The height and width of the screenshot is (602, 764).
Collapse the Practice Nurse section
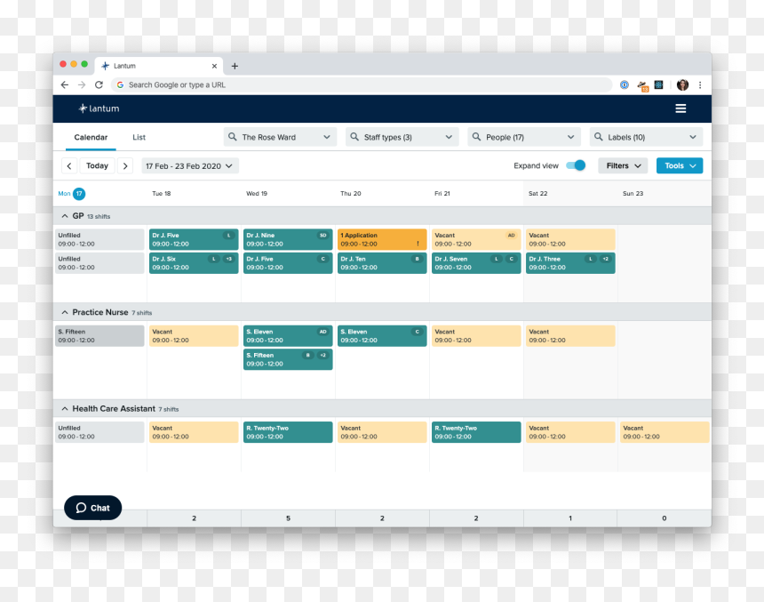(65, 312)
